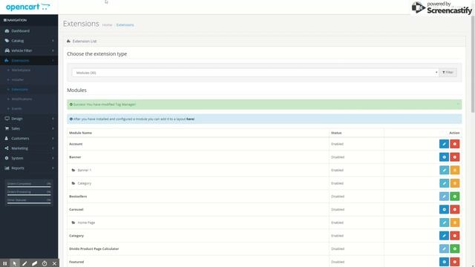Click the Status column header
475x267 pixels.
click(336, 133)
